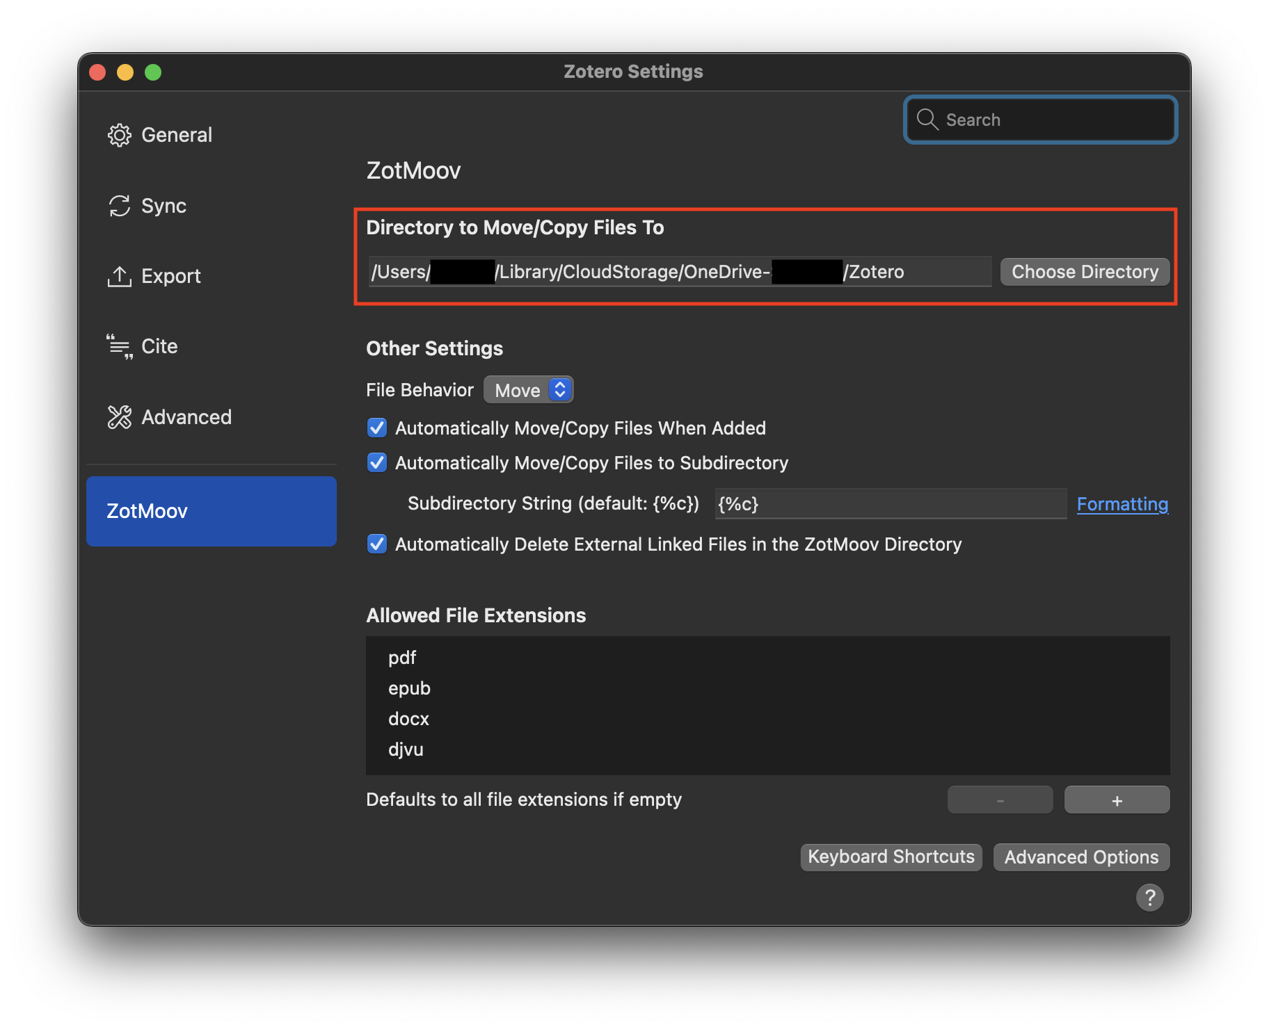Viewport: 1269px width, 1029px height.
Task: Click the green zoom window button
Action: 153,72
